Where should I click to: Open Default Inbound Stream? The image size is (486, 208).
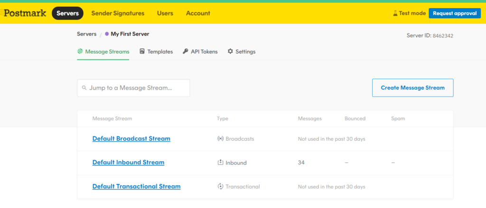coord(128,162)
